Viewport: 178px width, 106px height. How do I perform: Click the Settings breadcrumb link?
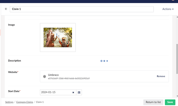[x=9, y=102]
